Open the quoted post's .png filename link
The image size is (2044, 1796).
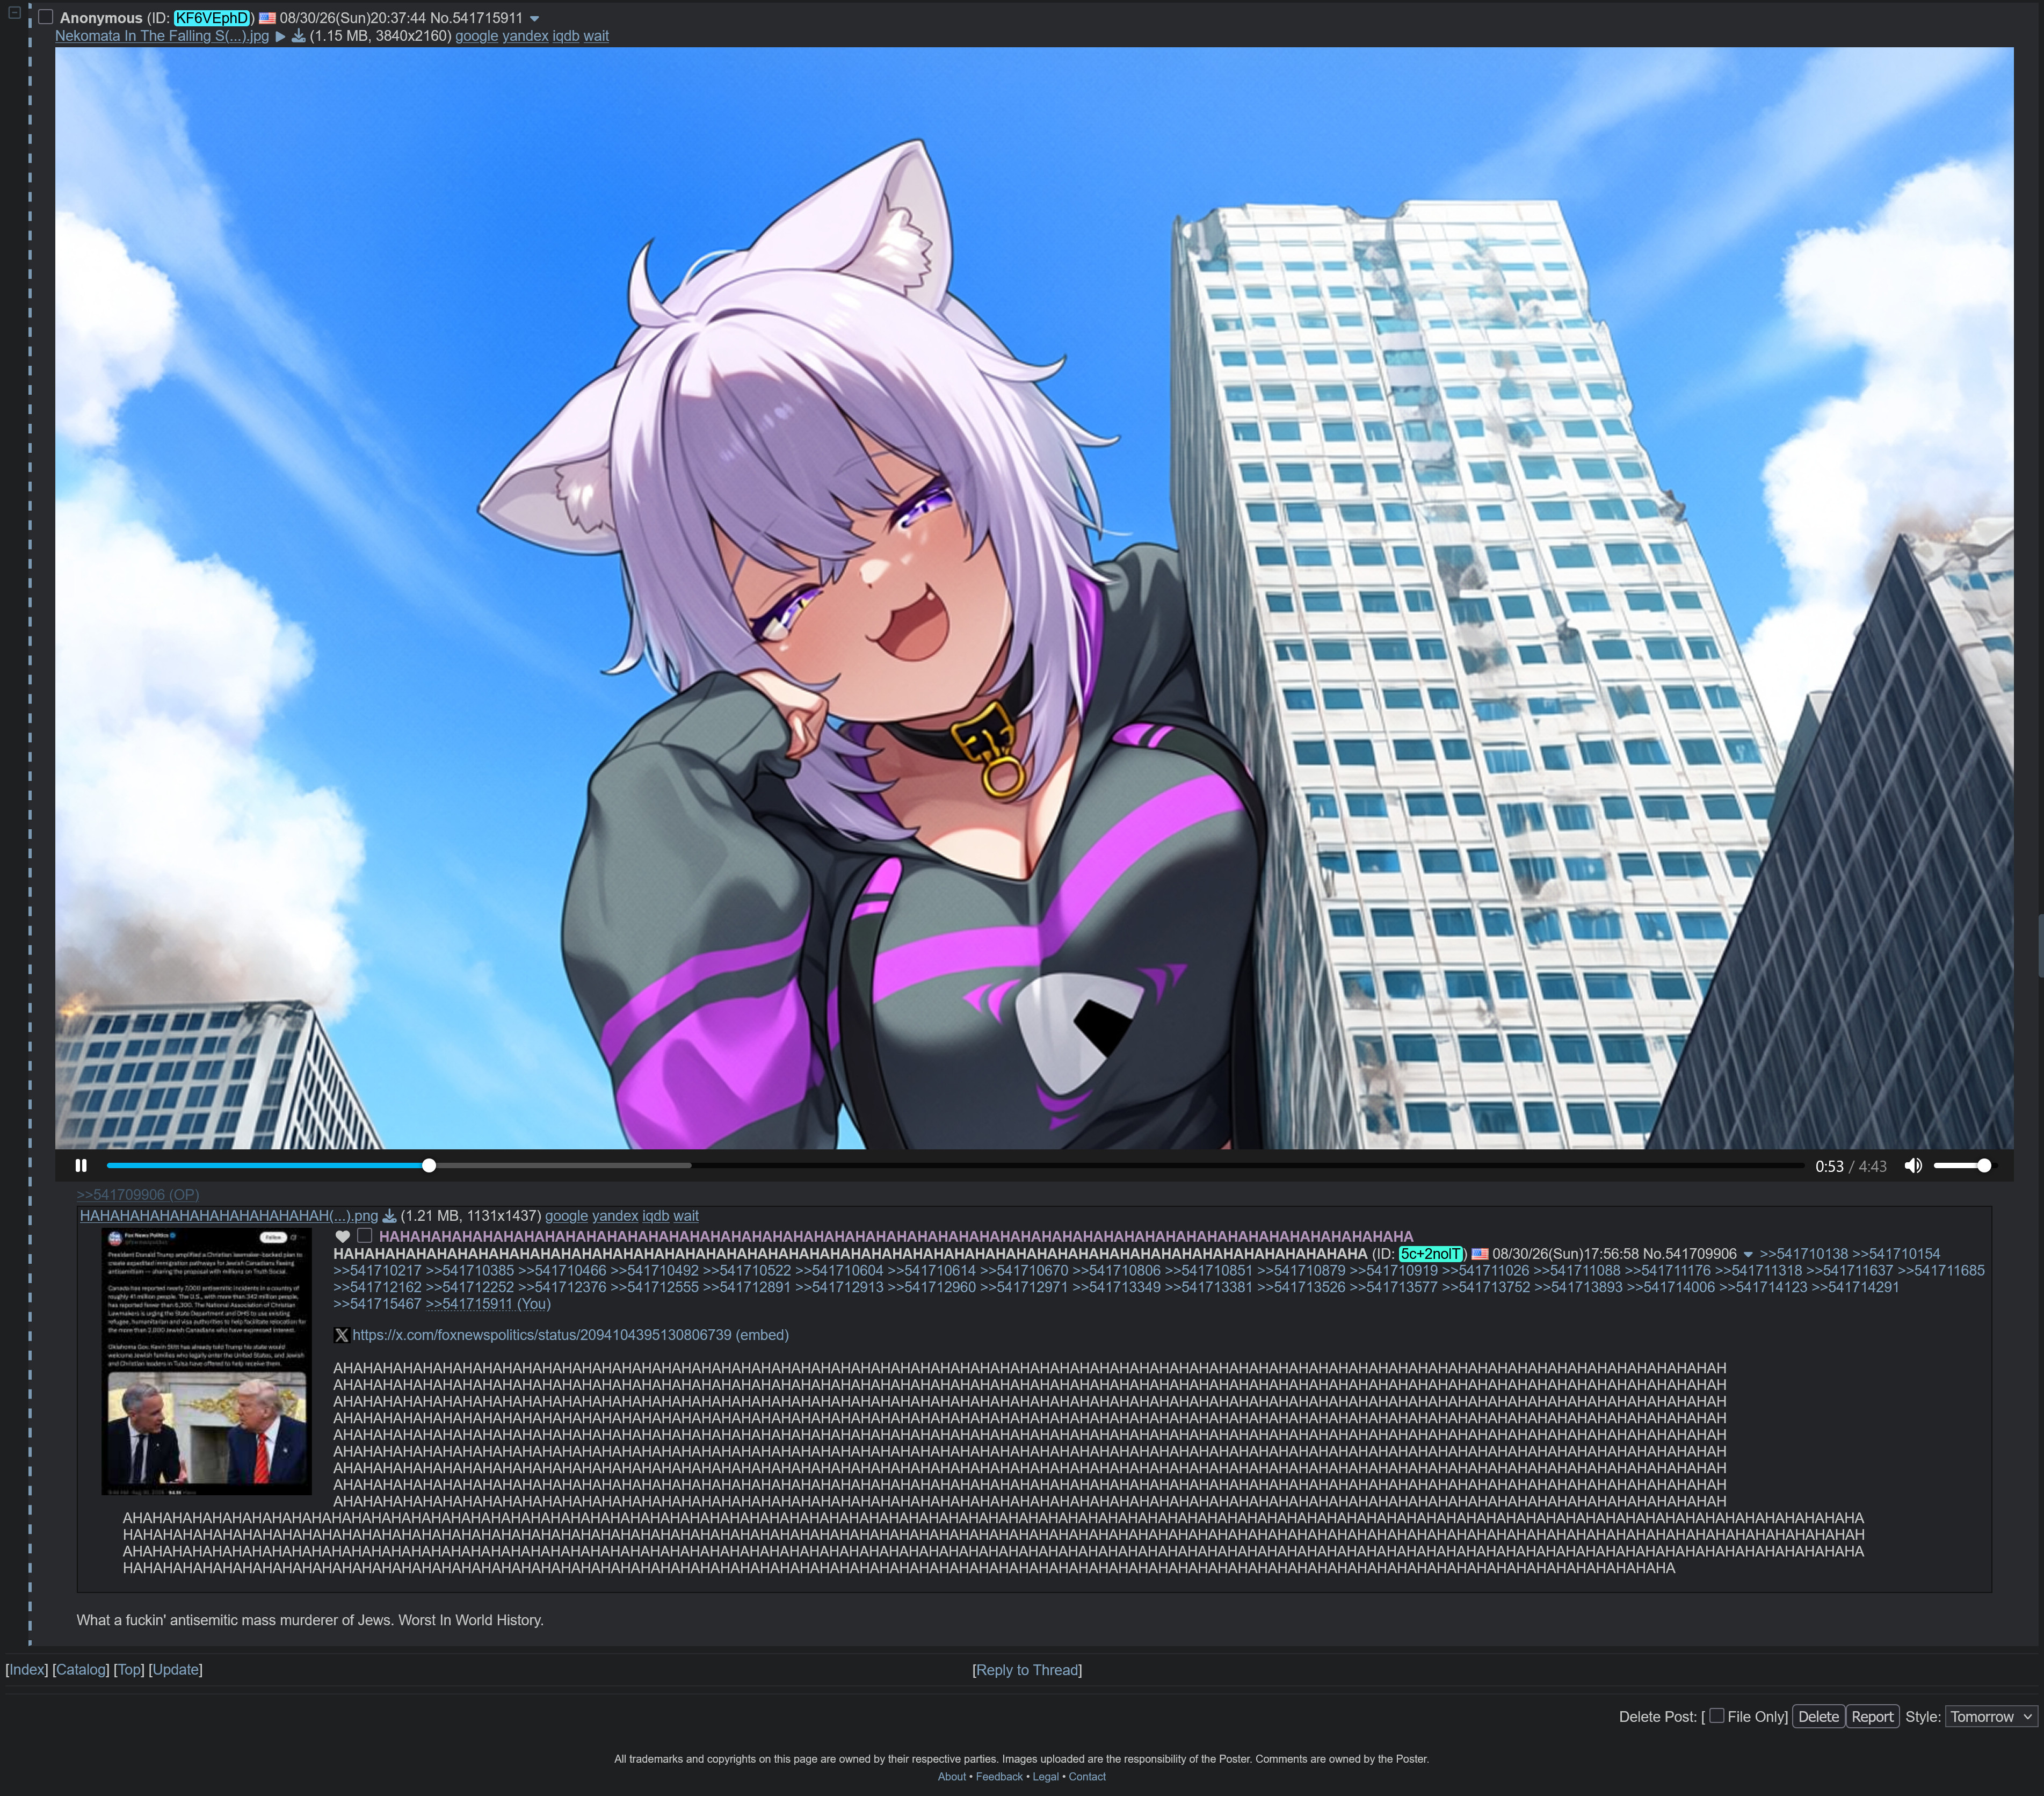(x=229, y=1216)
